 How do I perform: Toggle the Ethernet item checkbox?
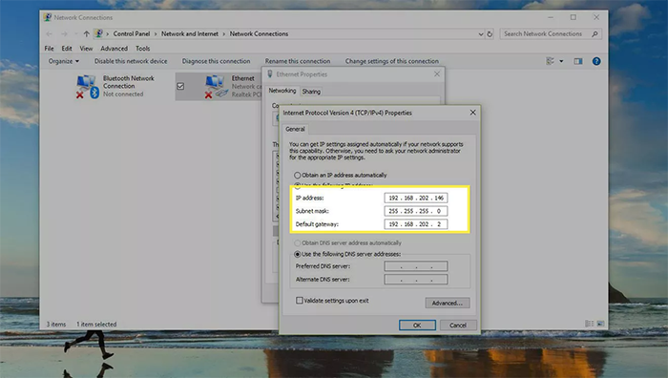click(x=180, y=86)
